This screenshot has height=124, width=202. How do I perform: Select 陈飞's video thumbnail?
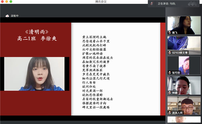point(184,25)
